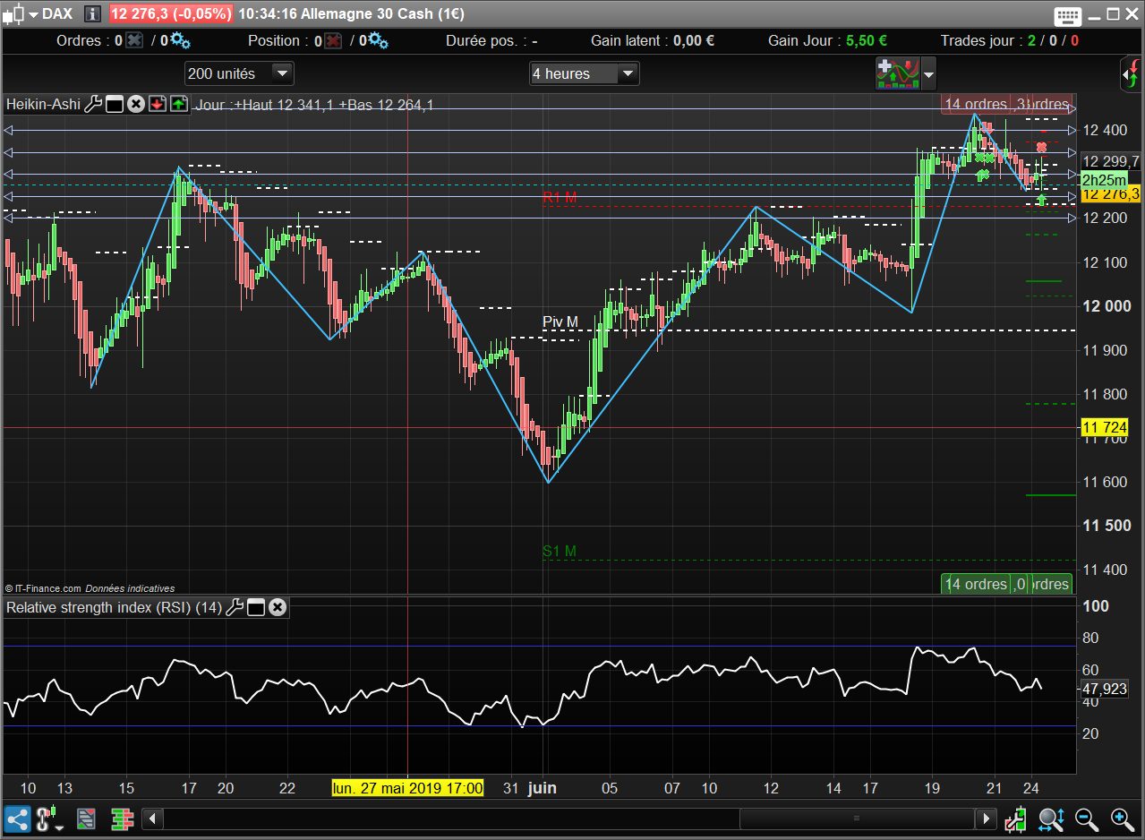Open position settings gear next to Position
Viewport: 1145px width, 840px height.
(378, 40)
